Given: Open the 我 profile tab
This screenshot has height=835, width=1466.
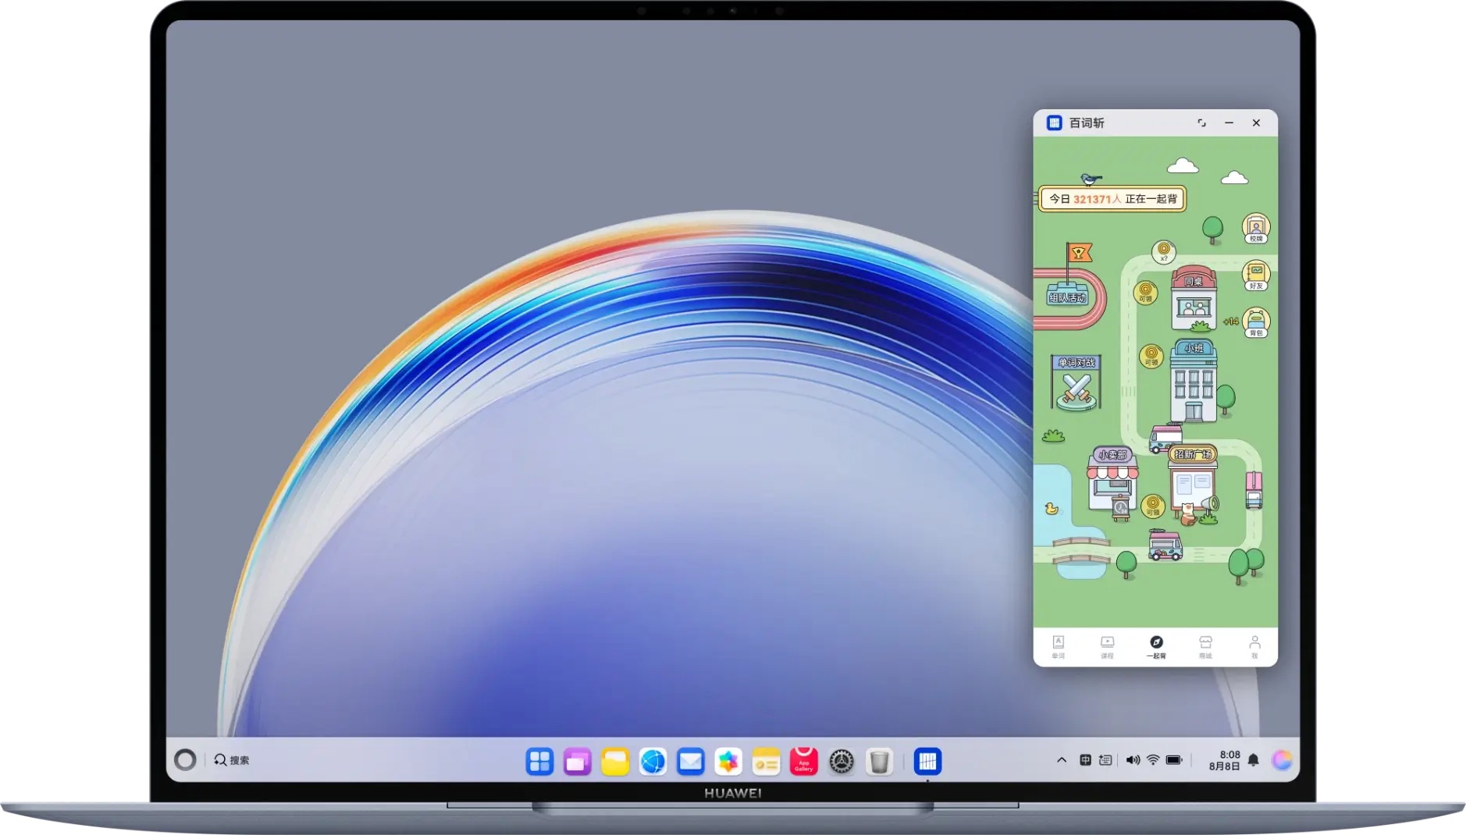Looking at the screenshot, I should pos(1254,646).
